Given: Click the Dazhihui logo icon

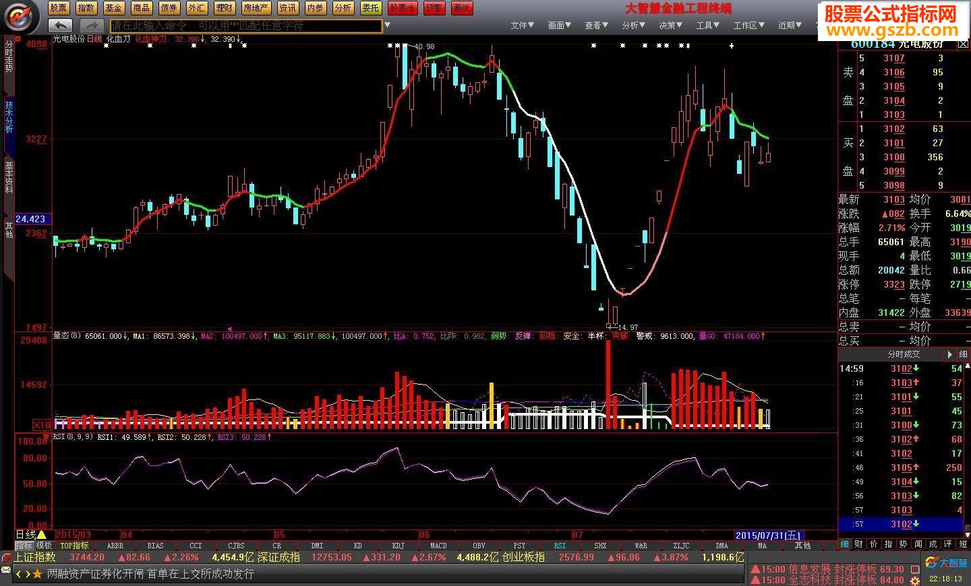Looking at the screenshot, I should [20, 16].
